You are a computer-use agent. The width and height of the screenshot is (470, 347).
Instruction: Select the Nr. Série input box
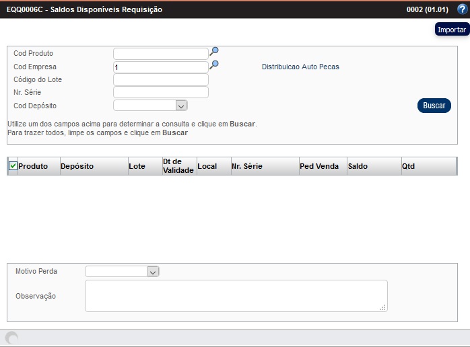click(160, 93)
